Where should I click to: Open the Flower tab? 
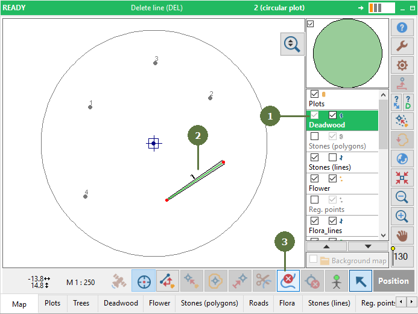pyautogui.click(x=159, y=303)
